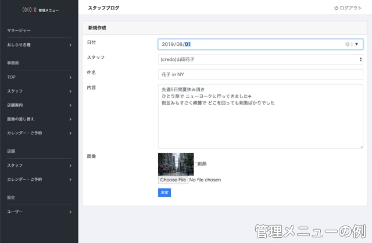Click the 新規作成 panel heading

[97, 28]
